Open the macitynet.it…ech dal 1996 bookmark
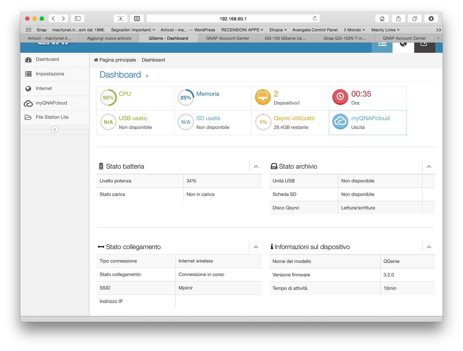The image size is (463, 351). pyautogui.click(x=78, y=30)
